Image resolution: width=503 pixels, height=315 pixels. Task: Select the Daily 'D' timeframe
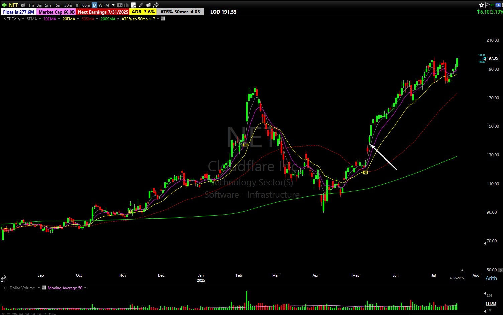point(95,5)
